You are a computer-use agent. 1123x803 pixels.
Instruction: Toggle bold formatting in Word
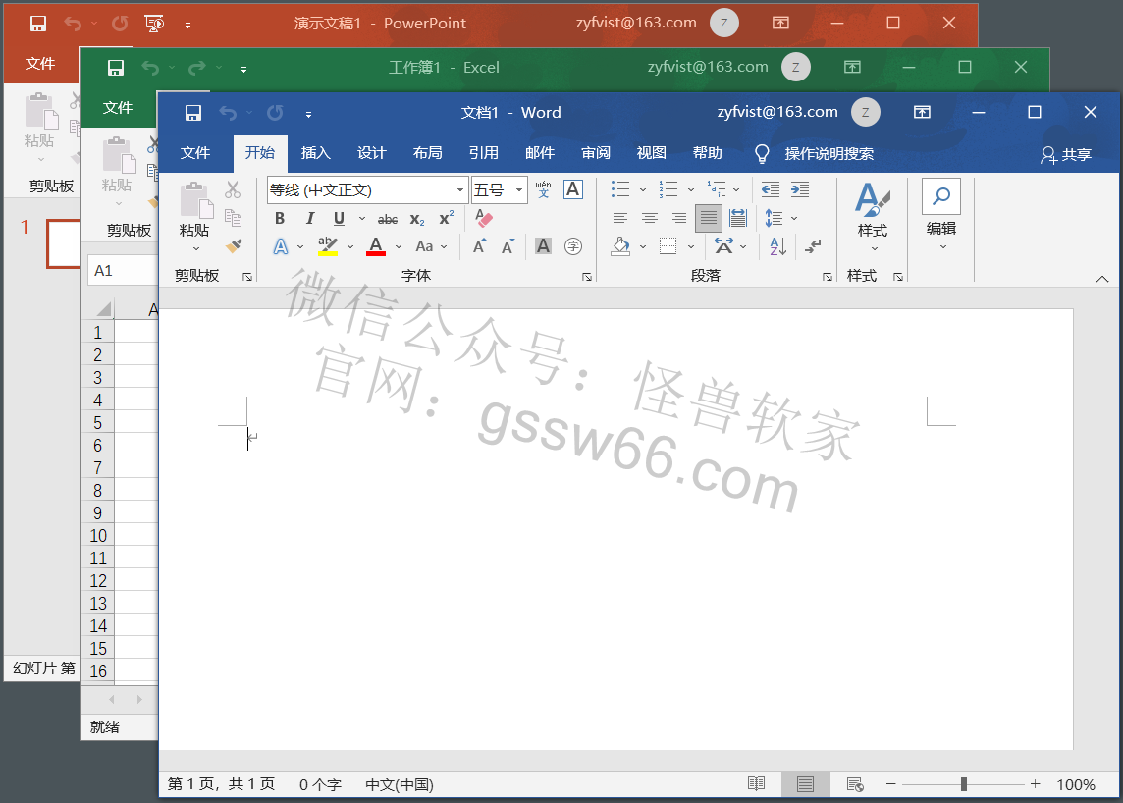(280, 218)
